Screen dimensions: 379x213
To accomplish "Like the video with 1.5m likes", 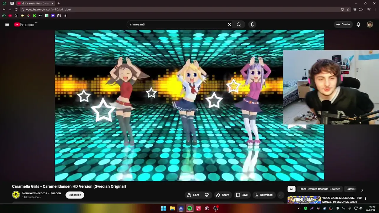I will click(193, 195).
